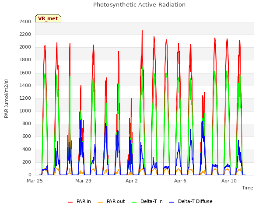The height and width of the screenshot is (210, 280).
Task: Click the highest red PAR in peak near 2250
Action: tap(142, 31)
